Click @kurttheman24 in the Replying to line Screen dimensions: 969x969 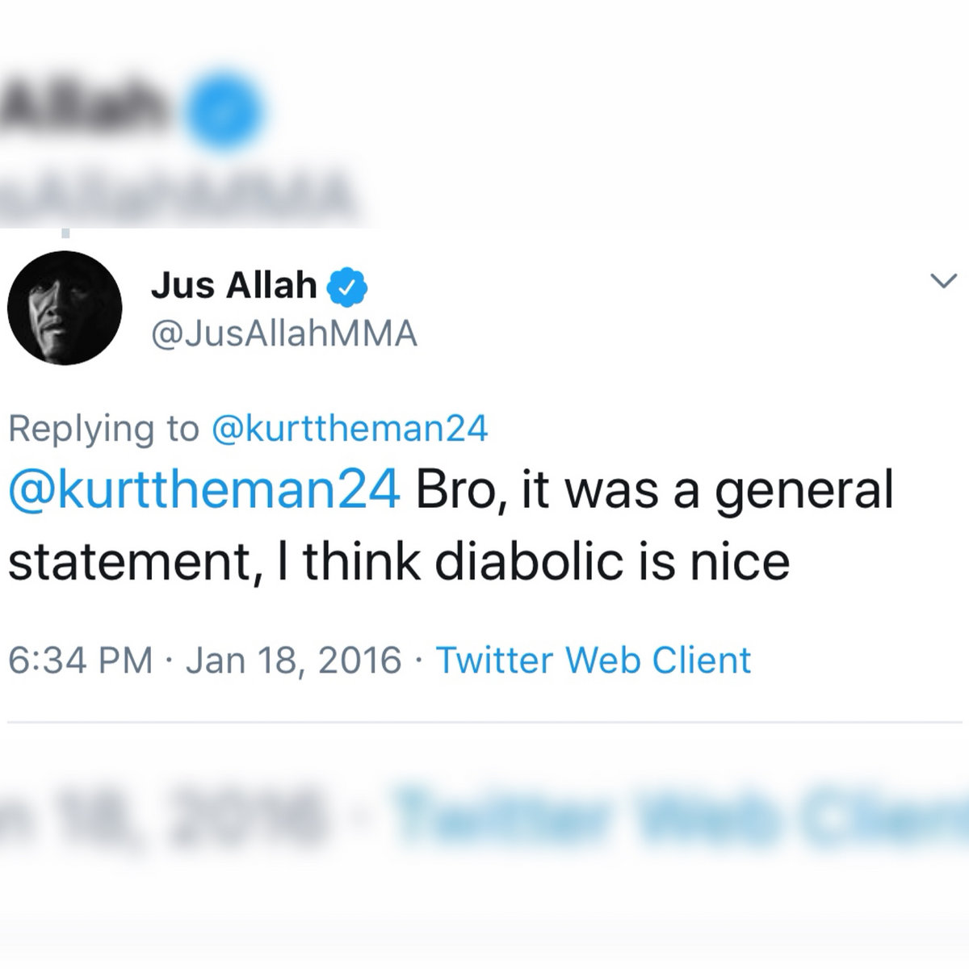(x=349, y=428)
